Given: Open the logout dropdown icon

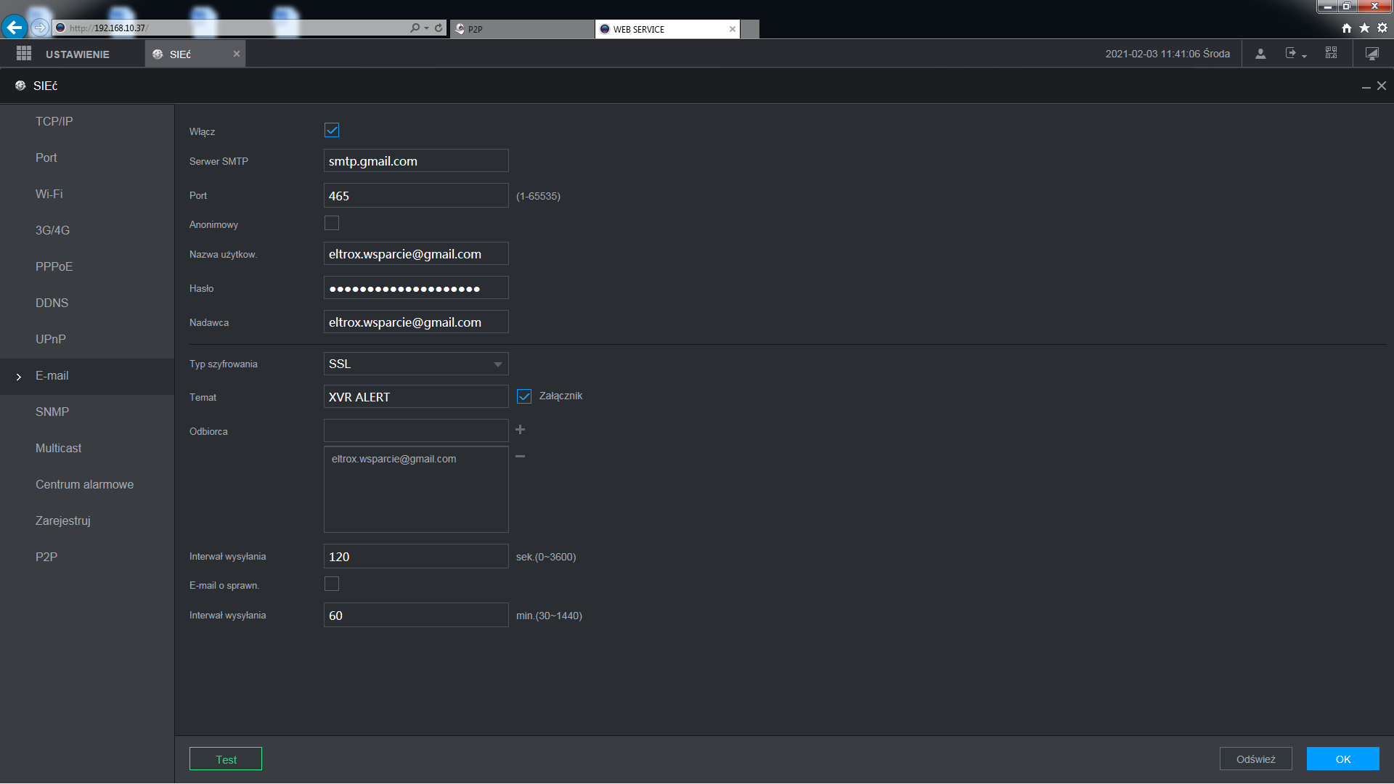Looking at the screenshot, I should (x=1295, y=54).
